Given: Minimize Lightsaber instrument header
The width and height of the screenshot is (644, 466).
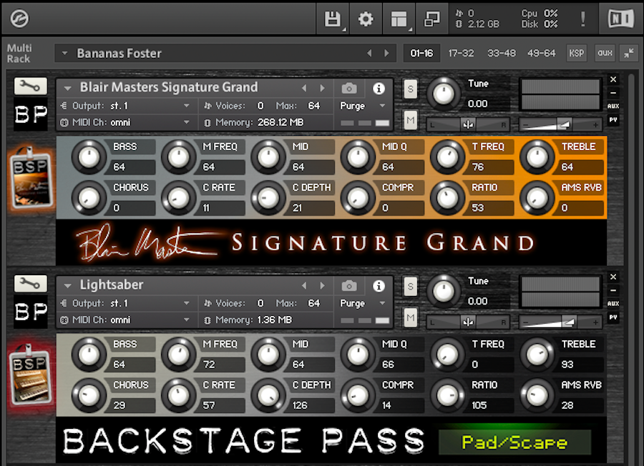Looking at the screenshot, I should 613,290.
